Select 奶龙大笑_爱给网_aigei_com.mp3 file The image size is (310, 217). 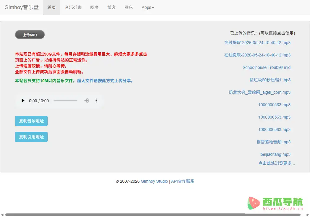(x=260, y=92)
